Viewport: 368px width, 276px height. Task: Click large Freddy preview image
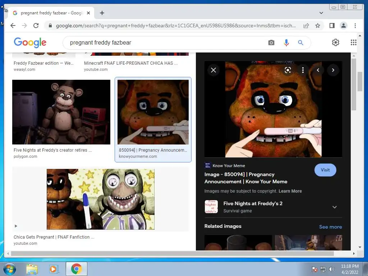point(273,109)
